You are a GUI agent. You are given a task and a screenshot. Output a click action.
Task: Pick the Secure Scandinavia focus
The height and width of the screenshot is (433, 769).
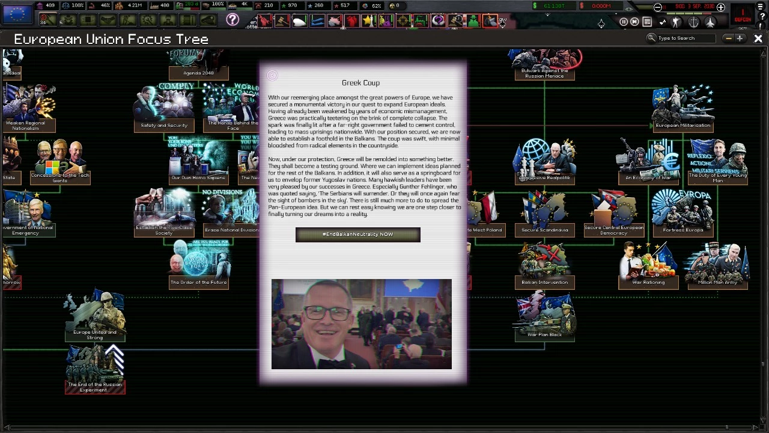point(544,212)
